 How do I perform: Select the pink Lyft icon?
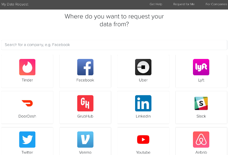pos(201,67)
